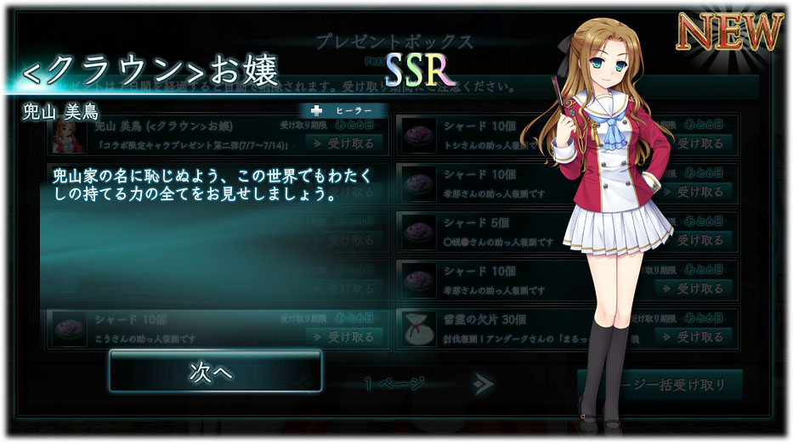Go to next page with arrow icon

pyautogui.click(x=484, y=384)
